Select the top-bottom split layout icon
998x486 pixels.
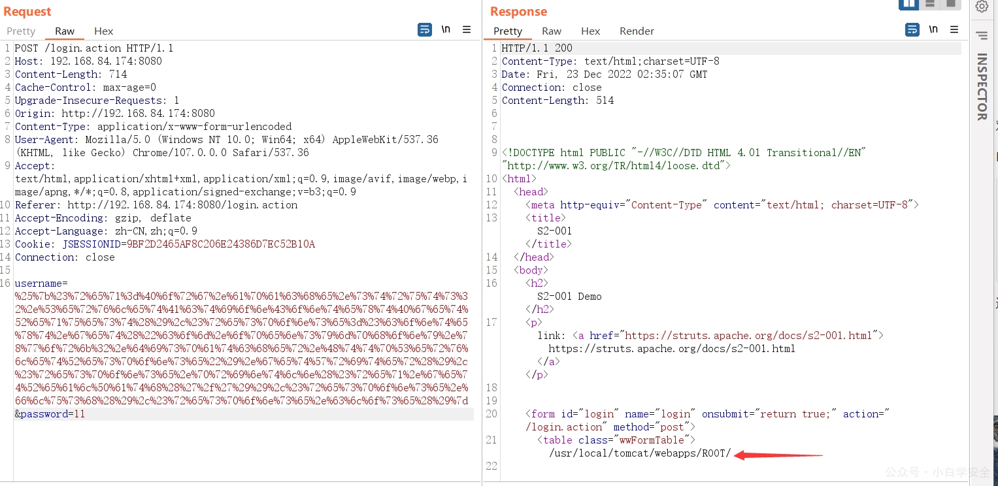coord(929,4)
